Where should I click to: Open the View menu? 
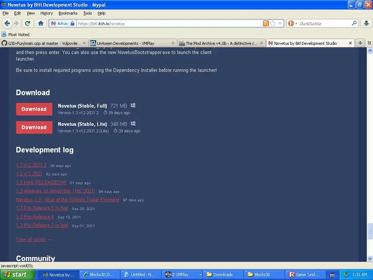[x=31, y=13]
